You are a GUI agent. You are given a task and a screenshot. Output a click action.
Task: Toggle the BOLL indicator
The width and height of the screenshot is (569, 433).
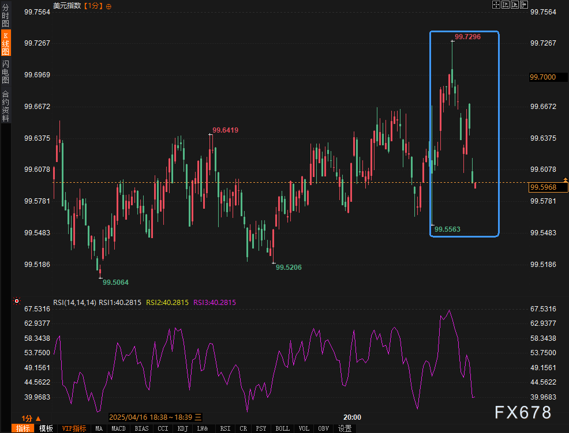(x=282, y=428)
